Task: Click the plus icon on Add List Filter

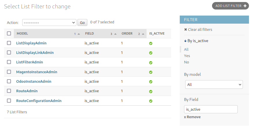Action: pos(245,6)
